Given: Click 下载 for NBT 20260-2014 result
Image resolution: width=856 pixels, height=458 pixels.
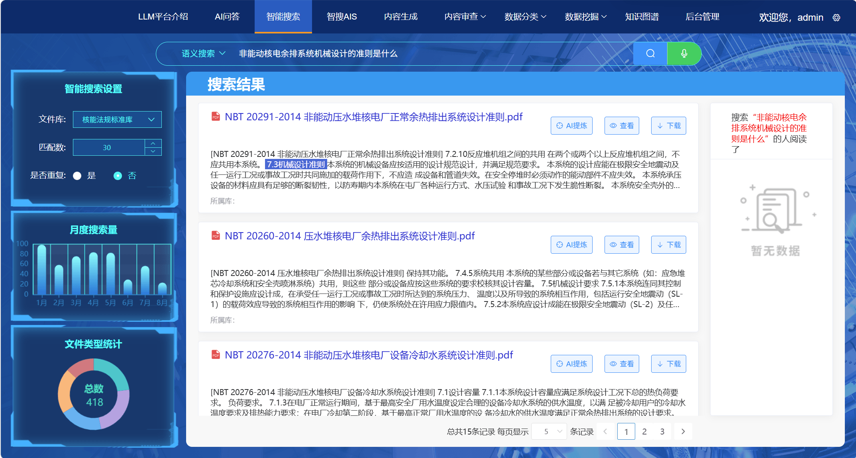Looking at the screenshot, I should [x=669, y=245].
